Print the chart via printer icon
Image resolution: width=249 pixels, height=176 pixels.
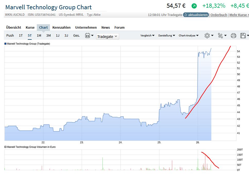tap(234, 36)
